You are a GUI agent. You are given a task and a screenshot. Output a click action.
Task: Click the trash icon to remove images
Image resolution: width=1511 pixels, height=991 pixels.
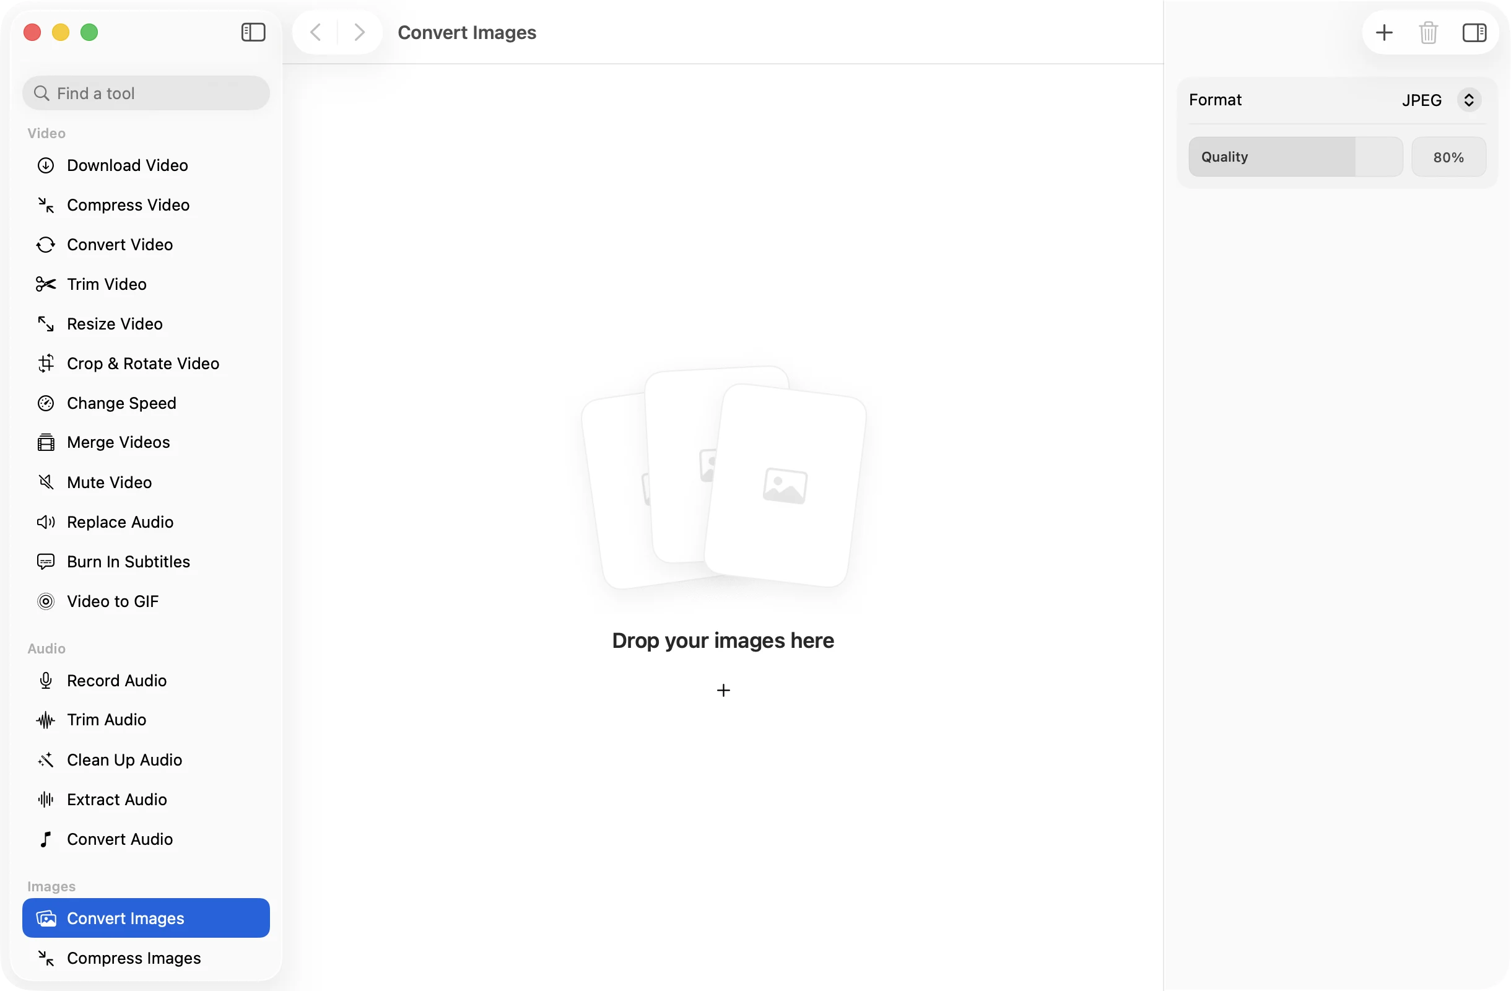(1429, 32)
